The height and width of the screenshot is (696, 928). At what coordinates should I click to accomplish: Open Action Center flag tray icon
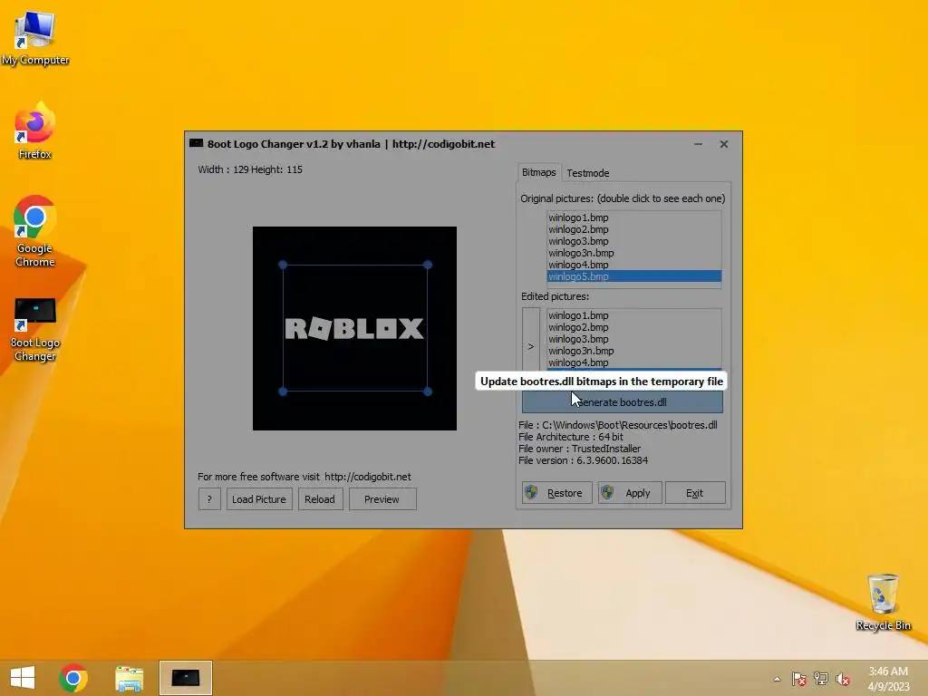pos(799,679)
